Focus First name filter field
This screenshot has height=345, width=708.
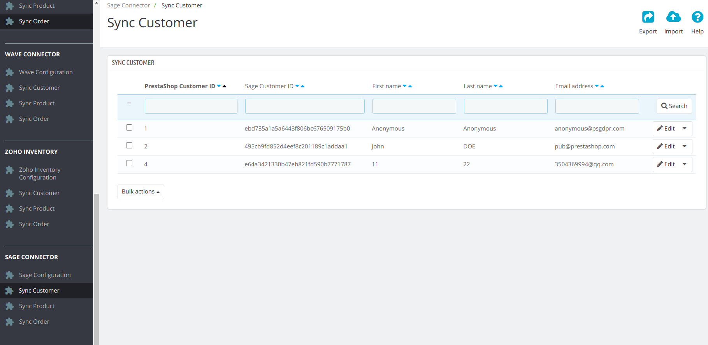414,106
